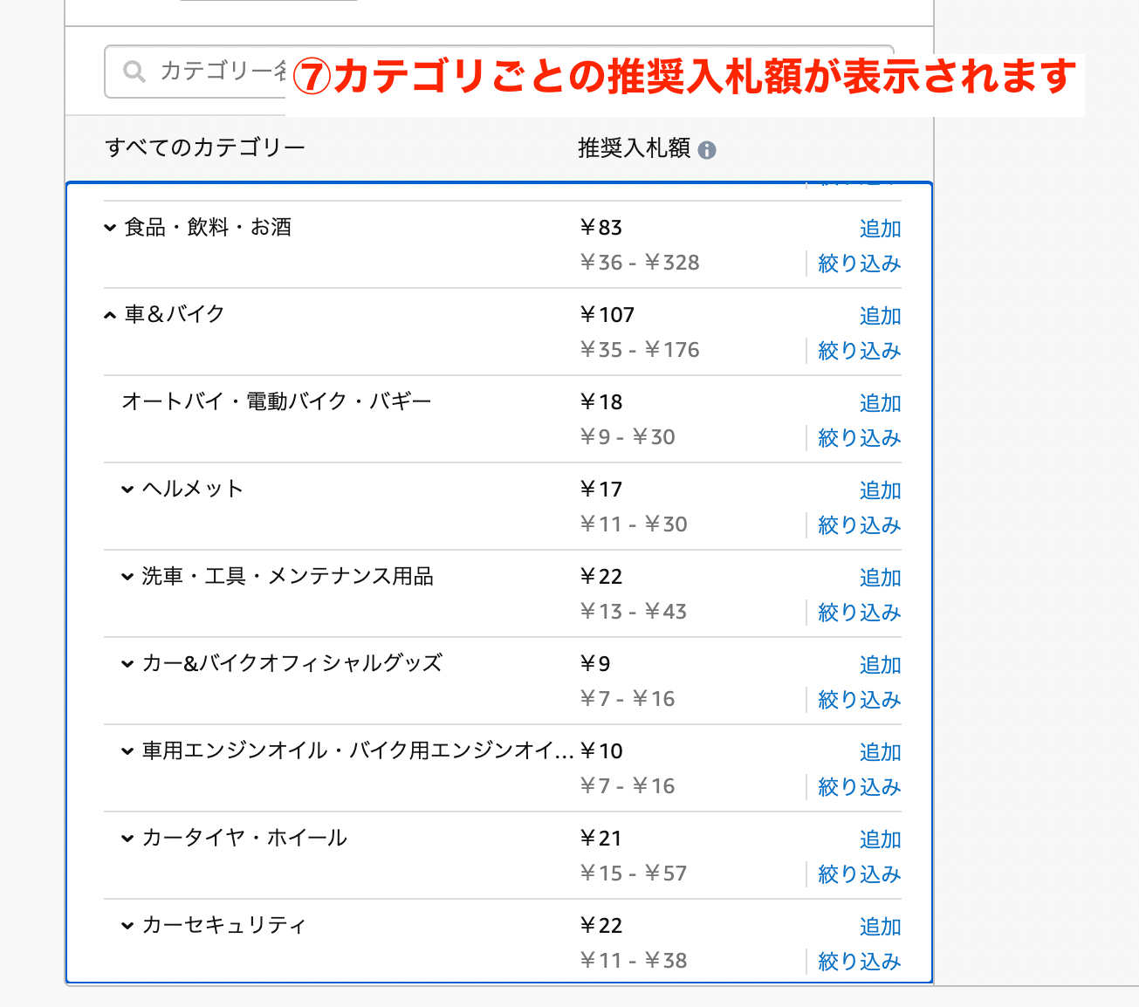Click the info icon beside 推奨入札額

click(x=708, y=149)
